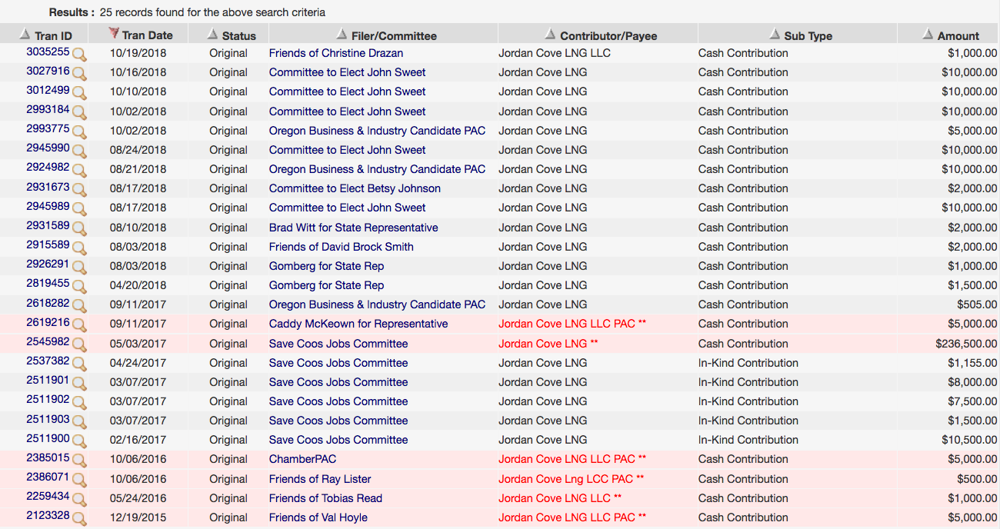Open ChamberPAC committee link

coord(303,459)
